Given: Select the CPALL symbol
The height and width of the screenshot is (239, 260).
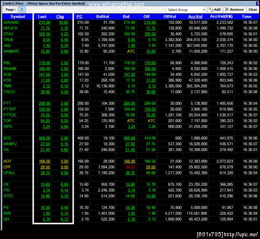Looking at the screenshot, I should click(9, 173).
